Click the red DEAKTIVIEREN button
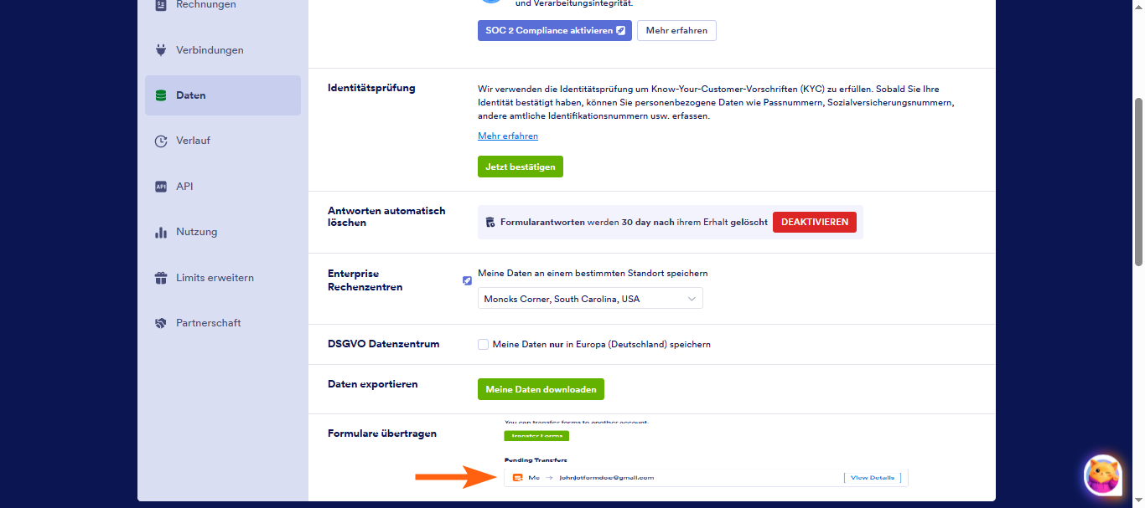This screenshot has width=1145, height=508. (815, 223)
